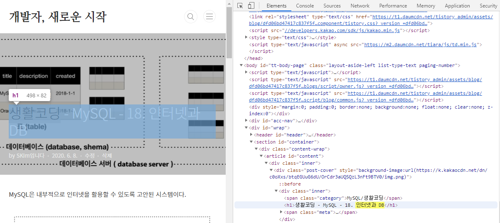The image size is (500, 223).
Task: Expand the style type text/css node
Action: click(x=246, y=37)
